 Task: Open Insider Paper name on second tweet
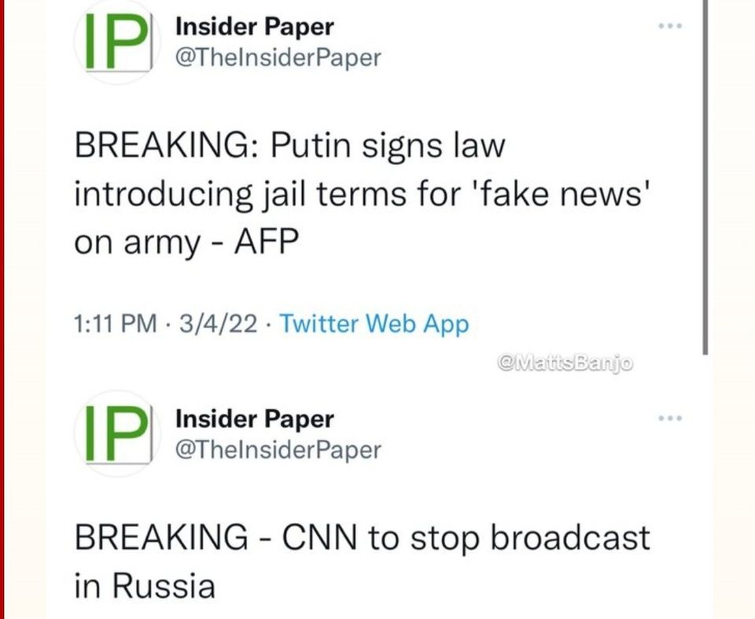coord(254,418)
